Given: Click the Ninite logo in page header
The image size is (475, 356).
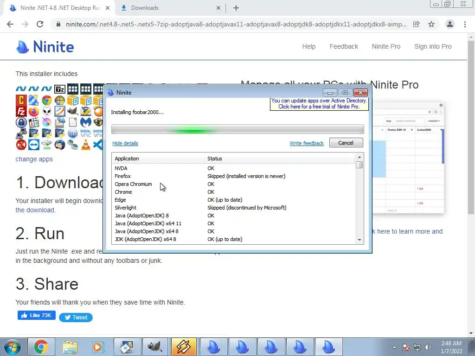Looking at the screenshot, I should (45, 47).
